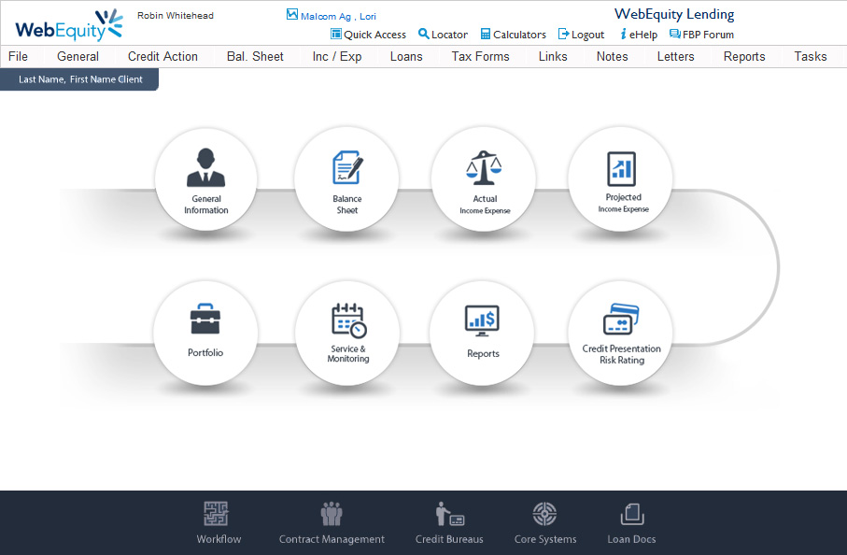
Task: Click the Logout link
Action: tap(581, 35)
